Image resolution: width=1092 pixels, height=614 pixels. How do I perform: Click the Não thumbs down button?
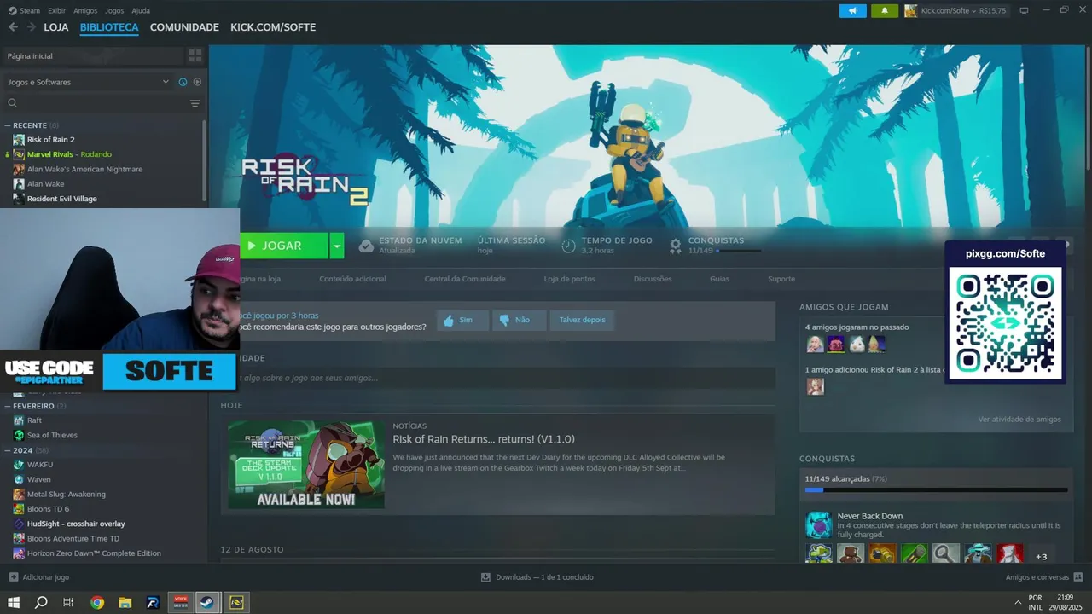pos(520,320)
